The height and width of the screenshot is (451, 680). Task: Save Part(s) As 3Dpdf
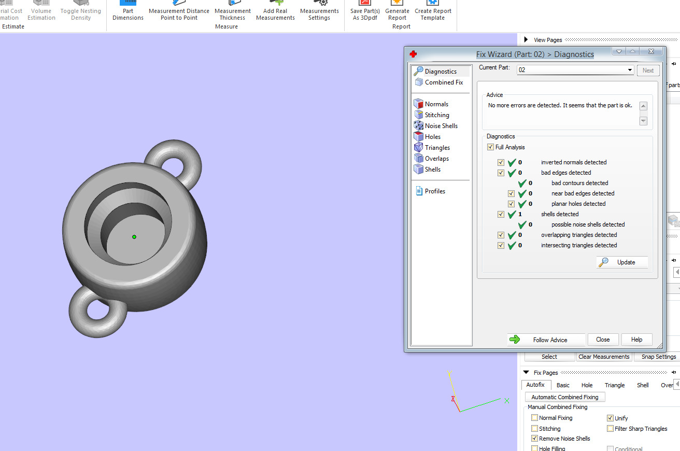point(365,11)
